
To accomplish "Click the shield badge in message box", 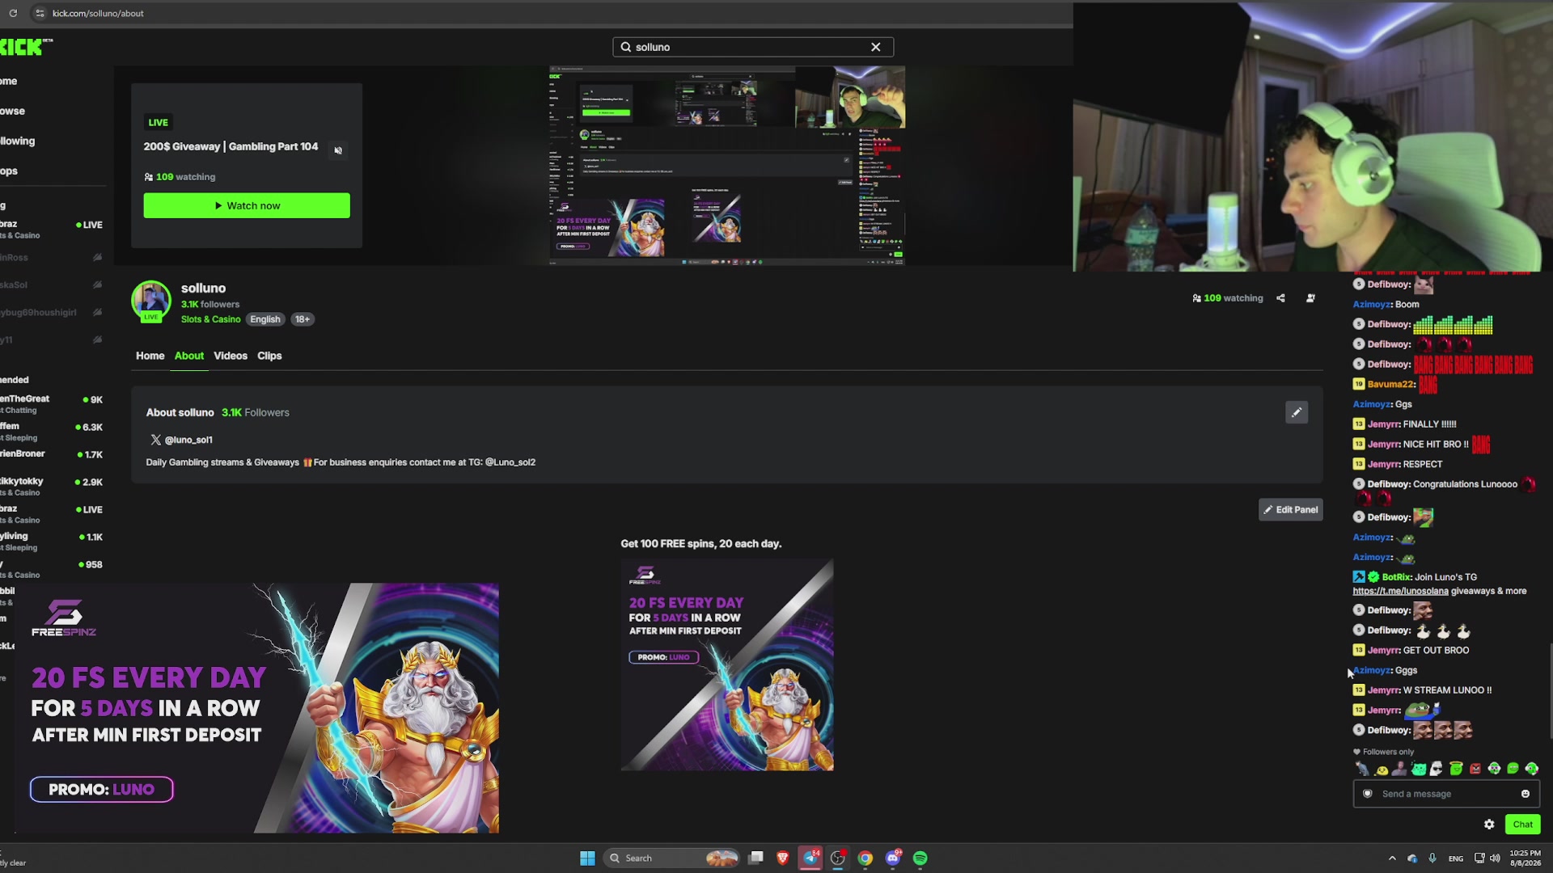I will click(1368, 794).
